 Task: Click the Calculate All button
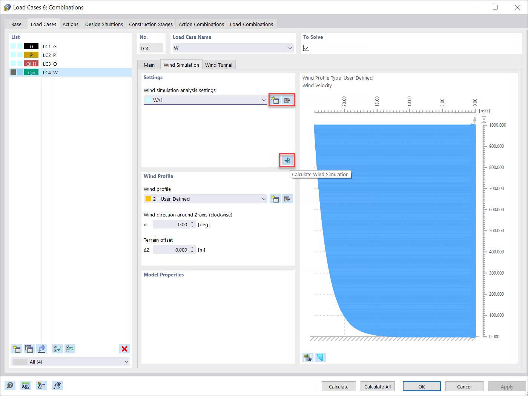[x=377, y=386]
